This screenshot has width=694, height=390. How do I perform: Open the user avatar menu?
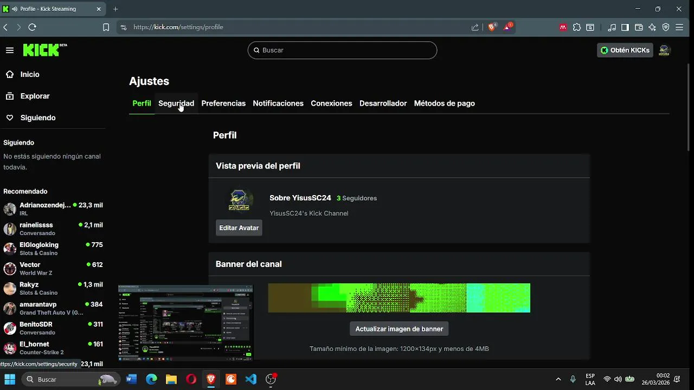pos(664,50)
